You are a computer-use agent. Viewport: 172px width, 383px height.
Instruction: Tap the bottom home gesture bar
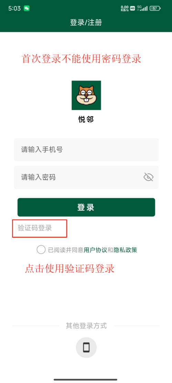(x=85, y=380)
